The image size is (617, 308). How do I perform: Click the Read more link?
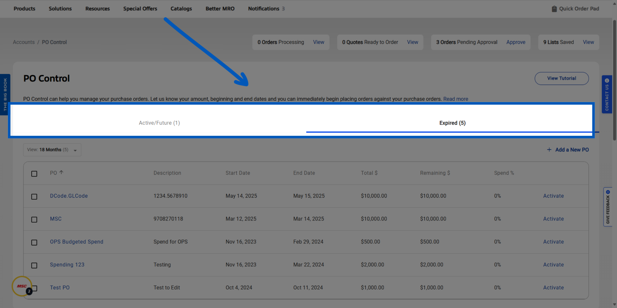[x=456, y=99]
